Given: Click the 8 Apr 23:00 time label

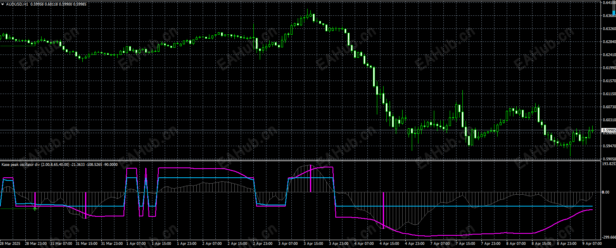Looking at the screenshot, I should tap(567, 244).
